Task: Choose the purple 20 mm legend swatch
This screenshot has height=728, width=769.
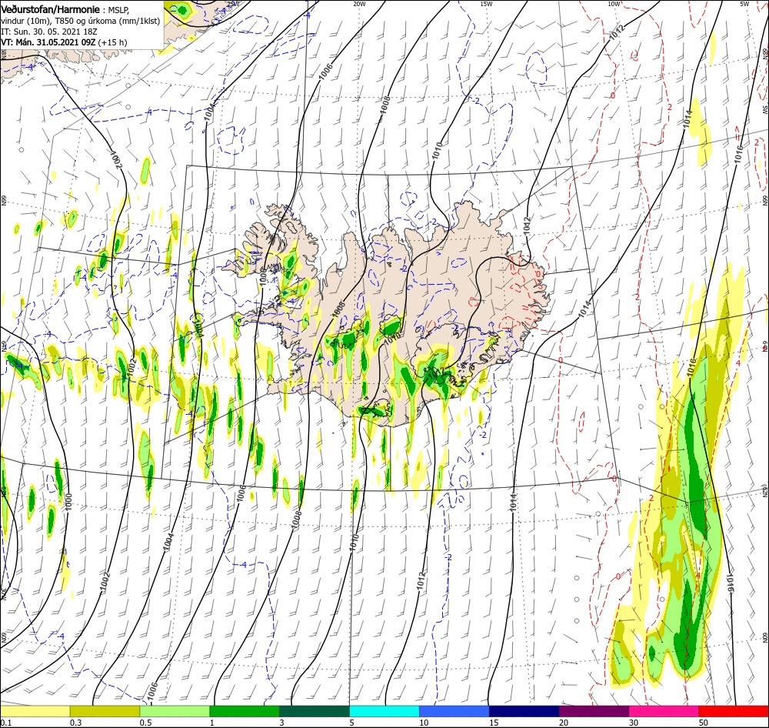Action: click(594, 711)
